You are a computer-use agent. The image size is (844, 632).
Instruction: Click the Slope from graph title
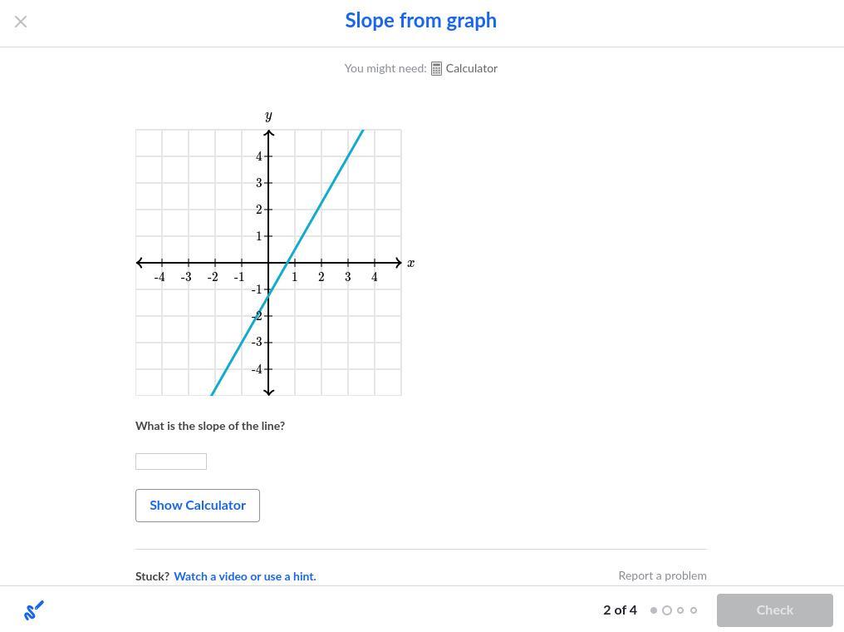[x=420, y=21]
